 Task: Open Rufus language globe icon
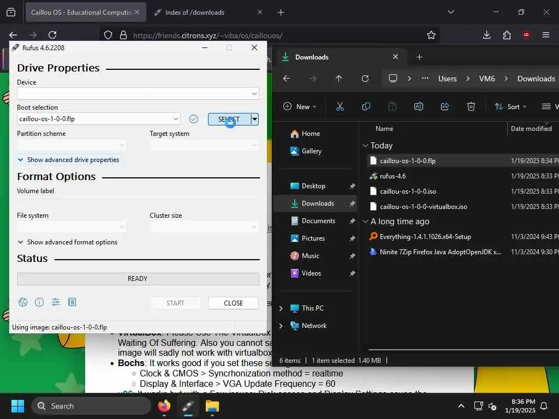coord(23,302)
